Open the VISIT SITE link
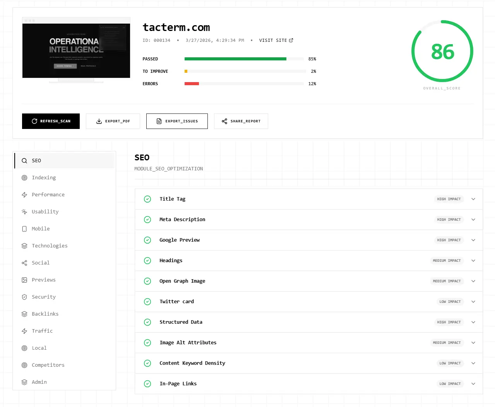 pyautogui.click(x=276, y=40)
